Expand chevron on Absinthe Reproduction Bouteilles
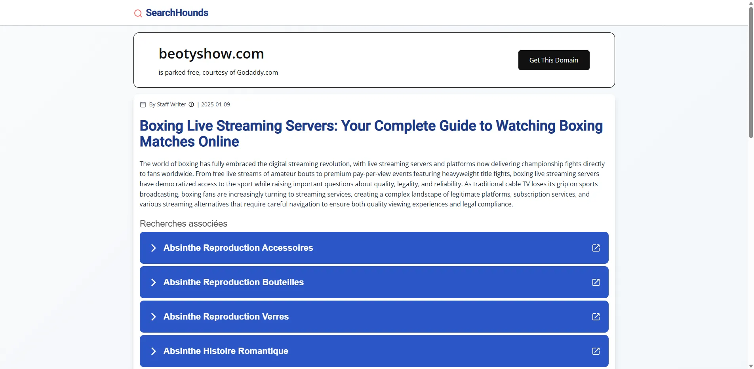The image size is (754, 369). [x=153, y=282]
